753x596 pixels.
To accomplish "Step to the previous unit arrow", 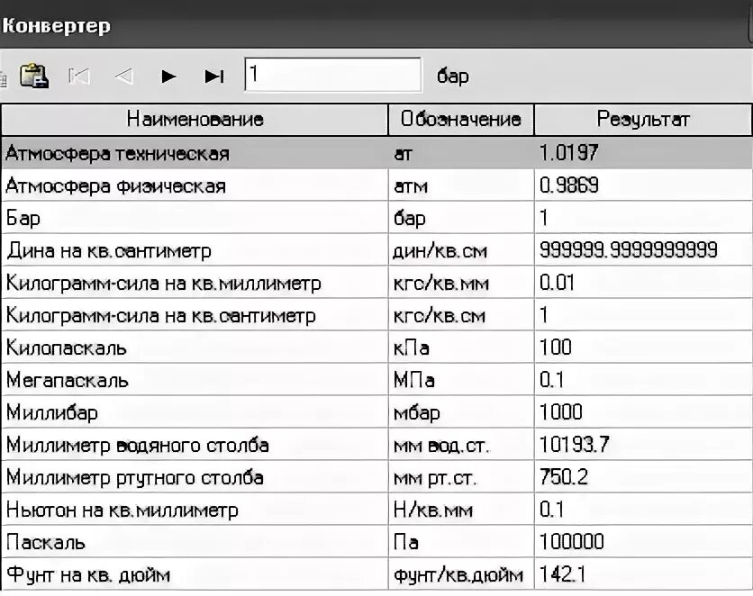I will pyautogui.click(x=124, y=76).
